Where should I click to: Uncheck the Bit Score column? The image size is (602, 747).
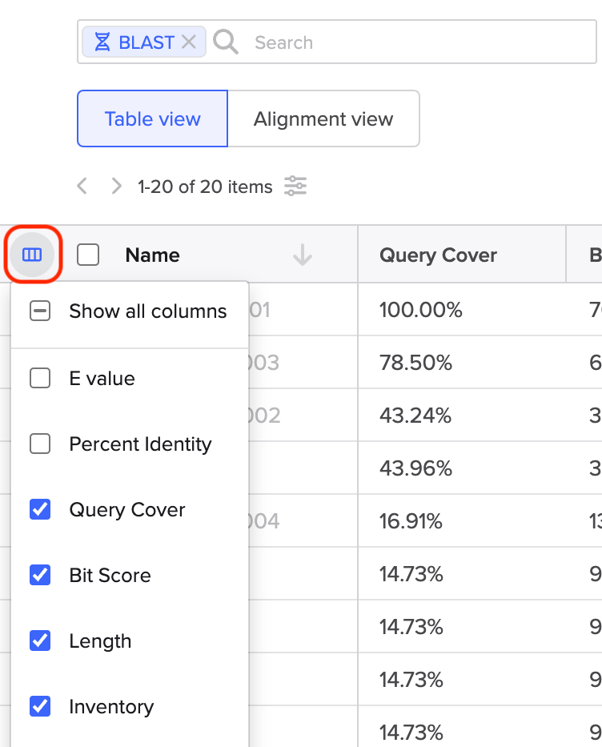point(40,575)
